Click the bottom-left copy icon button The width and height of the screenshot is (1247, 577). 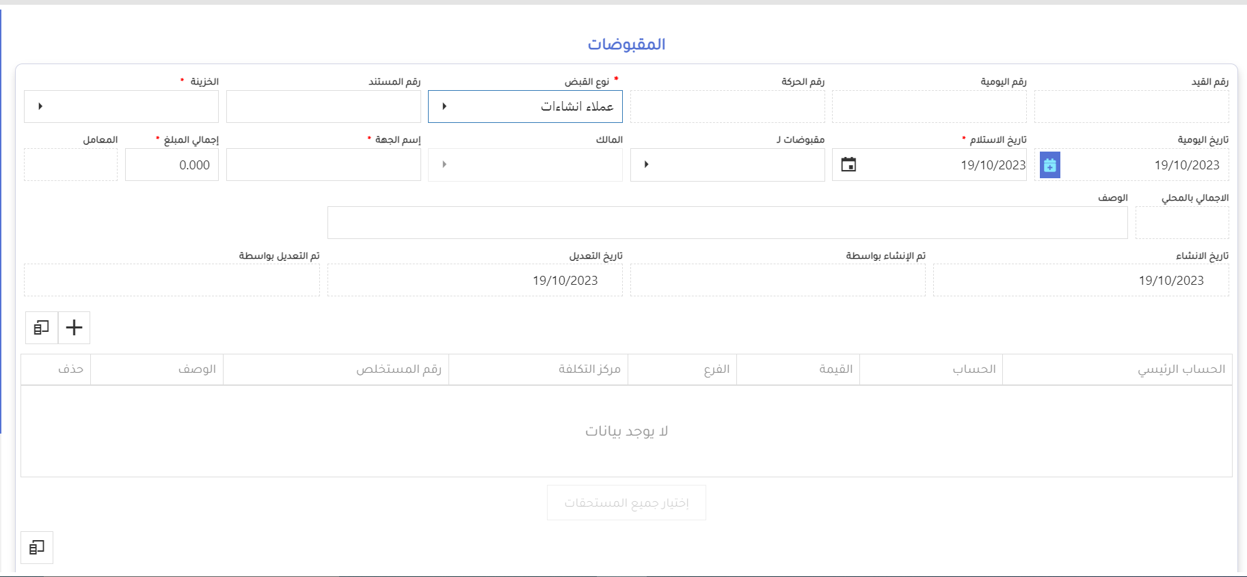pyautogui.click(x=37, y=548)
